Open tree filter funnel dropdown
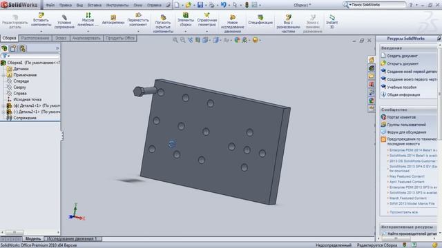442x248 pixels. coord(6,56)
